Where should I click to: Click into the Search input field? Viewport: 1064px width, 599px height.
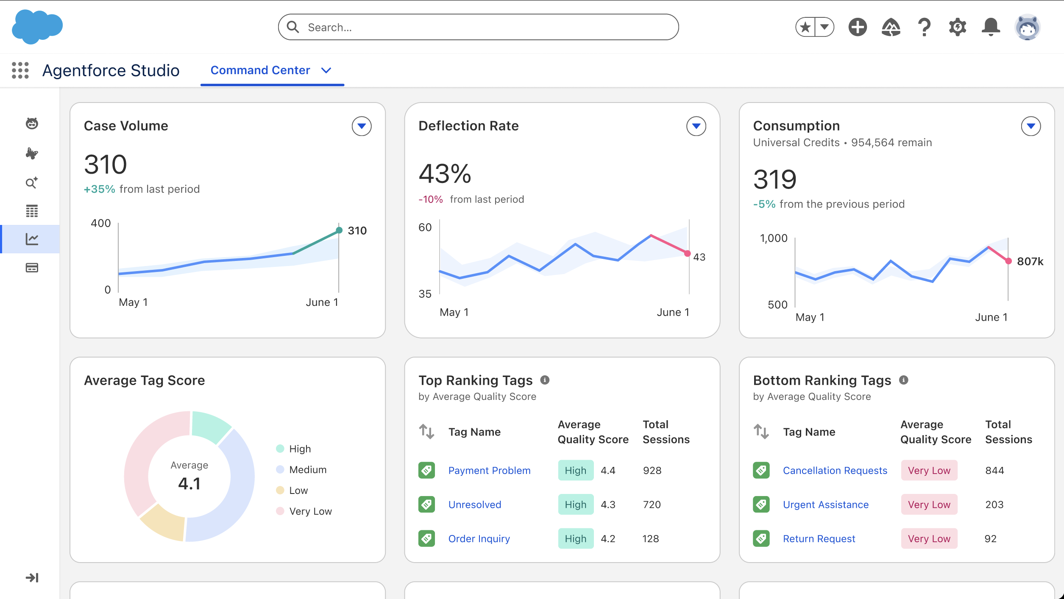(478, 28)
